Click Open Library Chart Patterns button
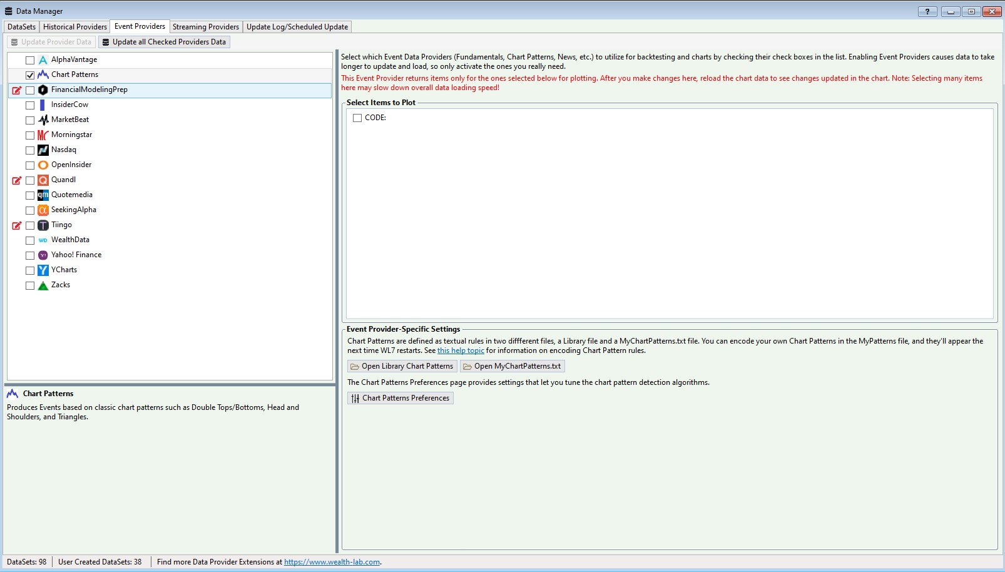1005x572 pixels. (x=402, y=366)
